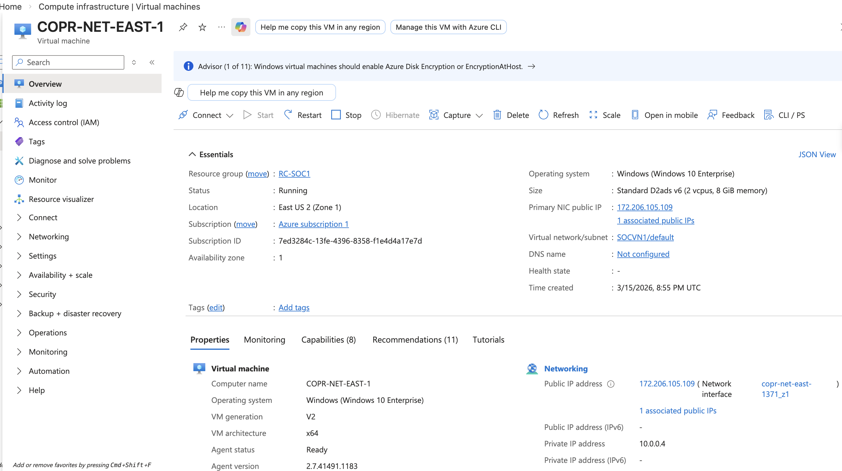Click the JSON View link
This screenshot has height=471, width=842.
[x=817, y=154]
